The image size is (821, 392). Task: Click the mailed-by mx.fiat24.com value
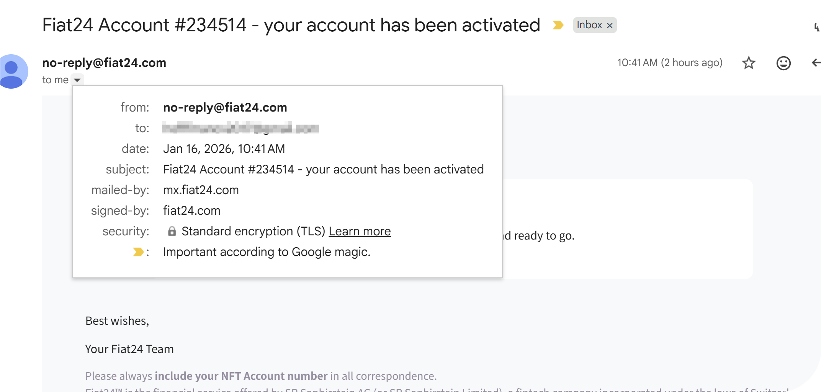coord(201,190)
